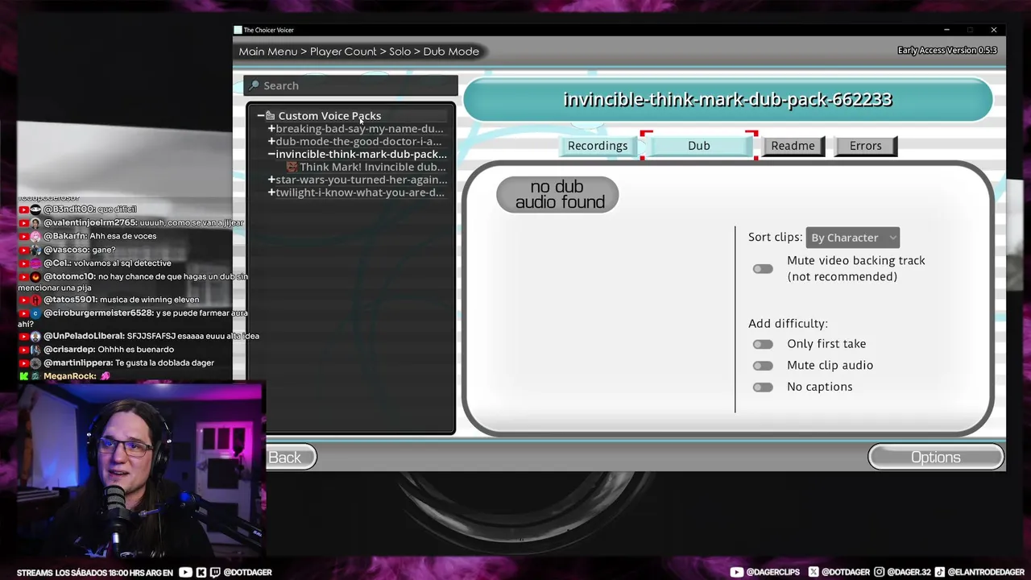Click Player Count in the breadcrumb

coord(343,52)
